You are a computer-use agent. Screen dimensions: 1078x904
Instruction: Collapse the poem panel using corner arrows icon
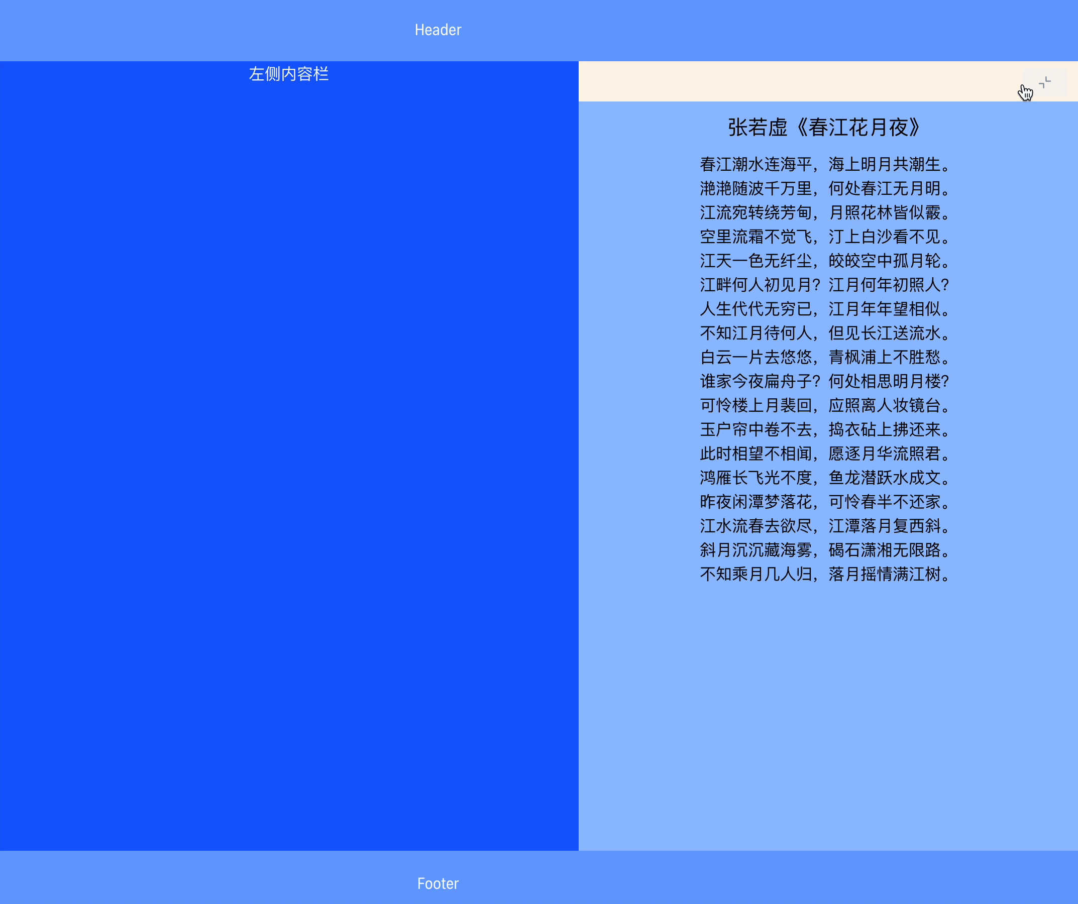tap(1046, 82)
